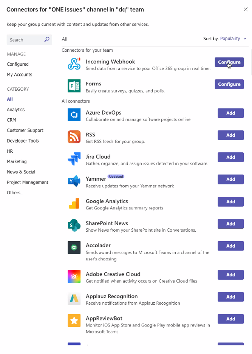Click the Google Analytics icon
The width and height of the screenshot is (252, 354).
[x=74, y=203]
